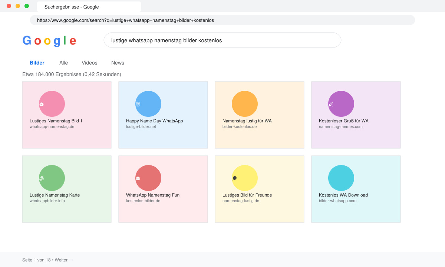Click the yellow minimize window button

[18, 6]
